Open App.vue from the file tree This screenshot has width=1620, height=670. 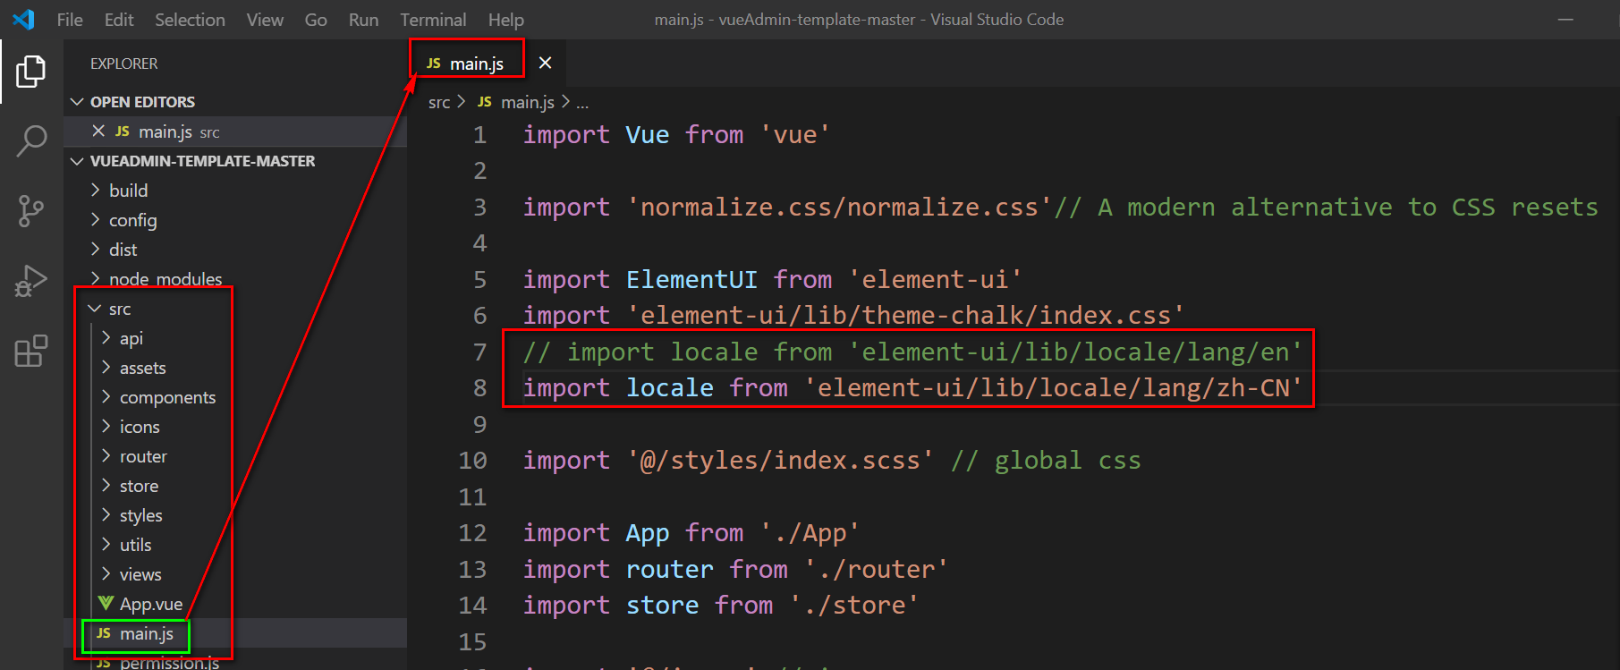[x=151, y=604]
